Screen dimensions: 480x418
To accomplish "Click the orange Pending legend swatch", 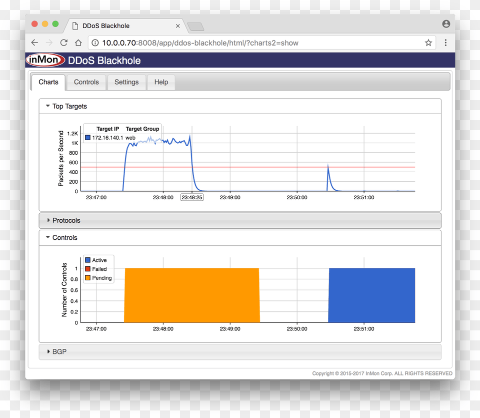I will point(88,278).
